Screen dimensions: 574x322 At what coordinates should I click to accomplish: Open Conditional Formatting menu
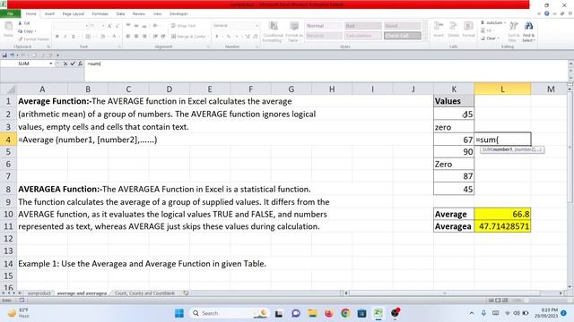[x=273, y=31]
